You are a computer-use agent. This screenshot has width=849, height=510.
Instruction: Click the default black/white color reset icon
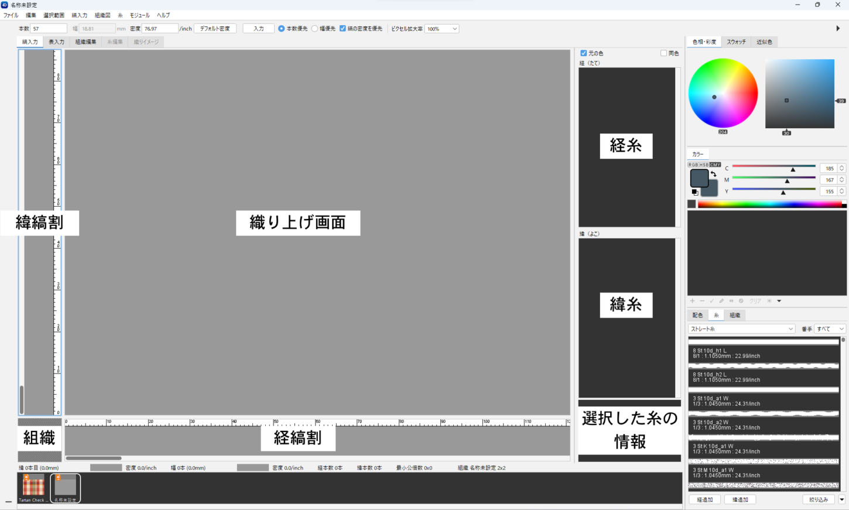(x=695, y=192)
